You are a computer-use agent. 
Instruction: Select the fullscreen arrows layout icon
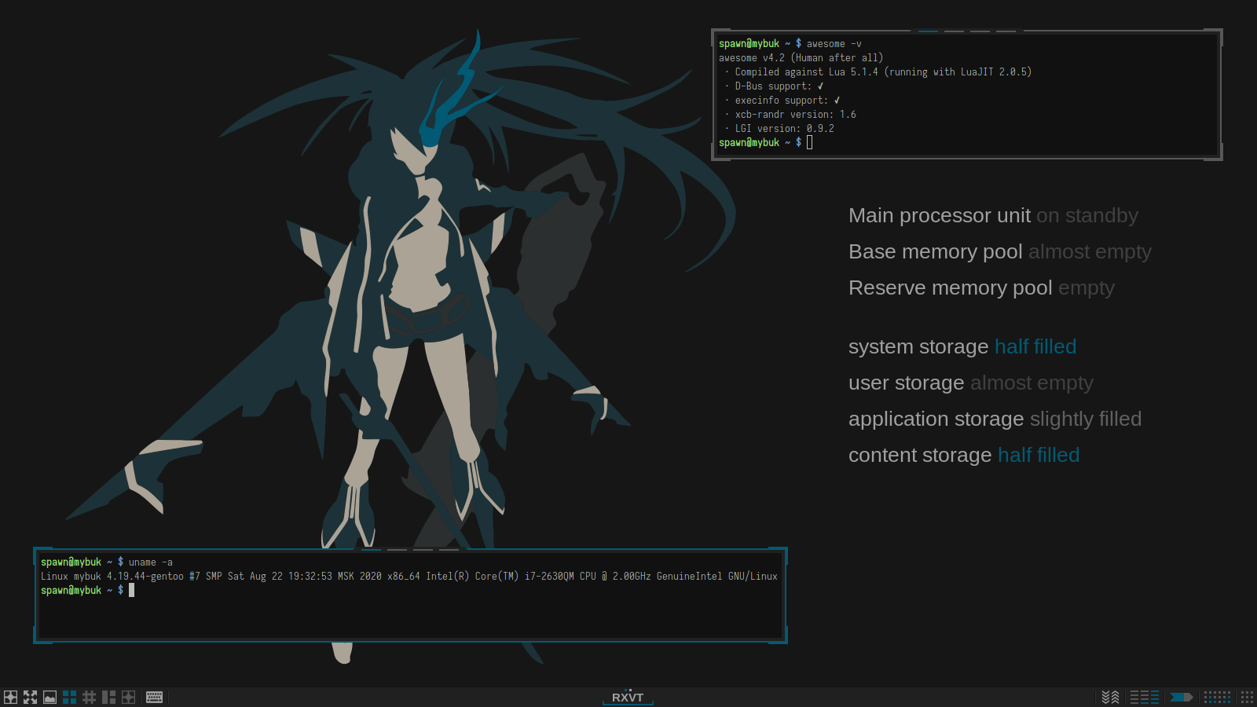pos(30,697)
